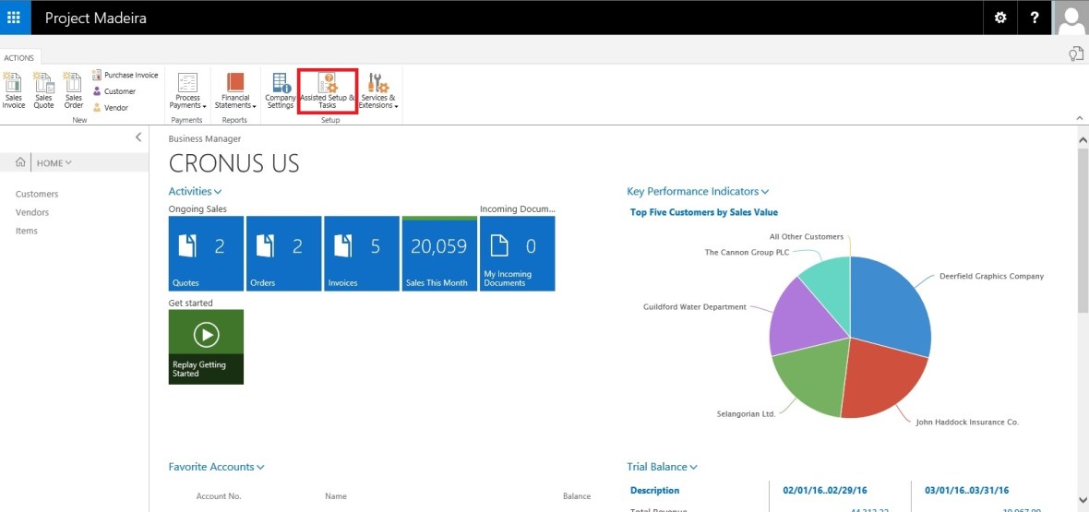Open the Vendors list link
The height and width of the screenshot is (512, 1089).
32,212
